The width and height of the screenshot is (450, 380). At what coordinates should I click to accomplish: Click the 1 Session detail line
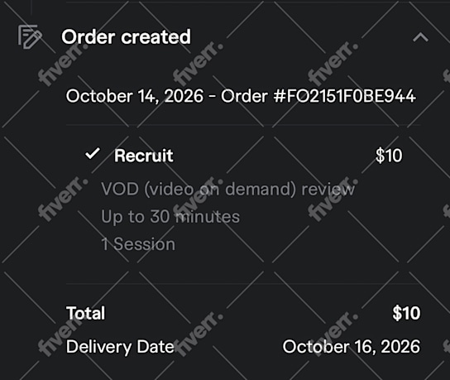[x=138, y=244]
